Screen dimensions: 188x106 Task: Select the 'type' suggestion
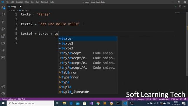tap(88, 82)
